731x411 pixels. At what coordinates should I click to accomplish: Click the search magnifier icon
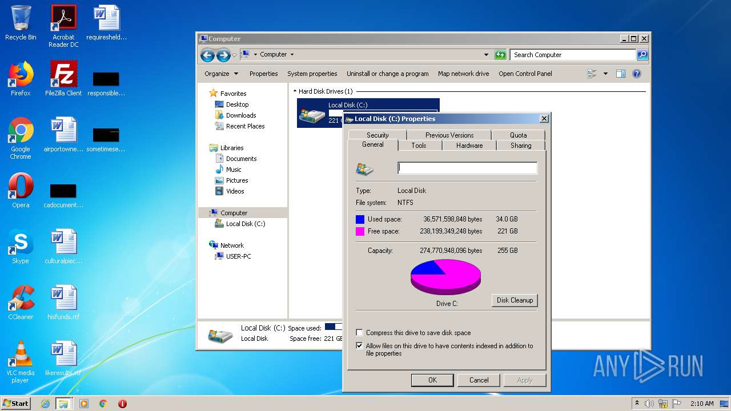(x=642, y=55)
